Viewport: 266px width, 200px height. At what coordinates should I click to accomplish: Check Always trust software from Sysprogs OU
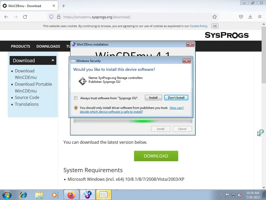click(76, 98)
